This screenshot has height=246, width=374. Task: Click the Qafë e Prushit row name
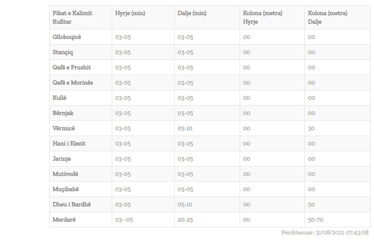tap(72, 68)
